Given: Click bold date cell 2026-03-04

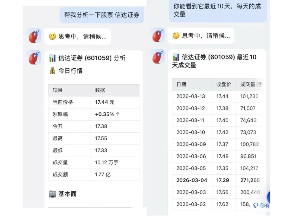Looking at the screenshot, I should point(192,180).
